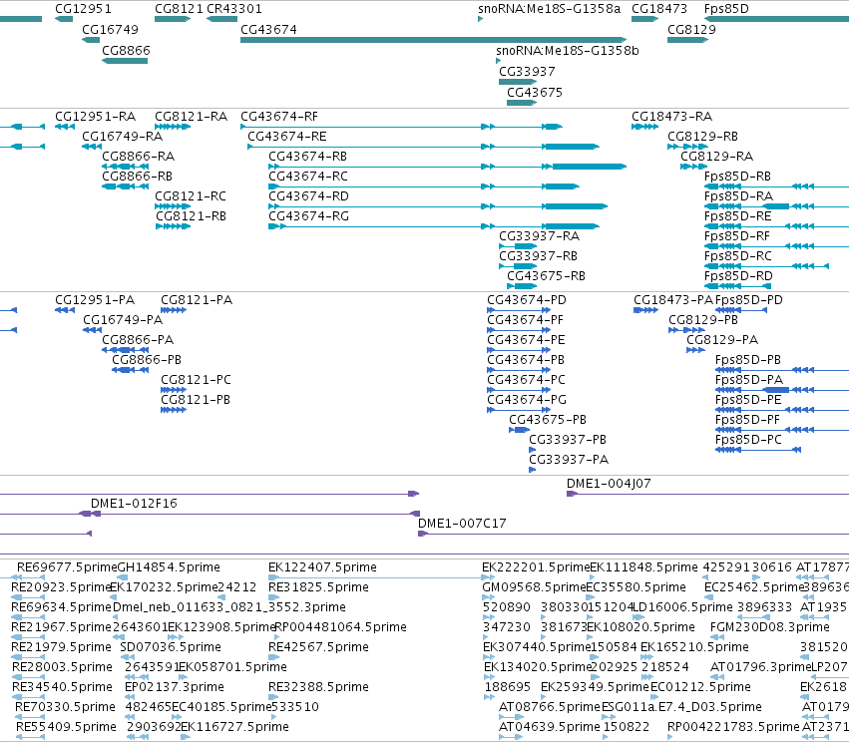The height and width of the screenshot is (742, 849).
Task: Select transcript CG43674-RD
Action: pyautogui.click(x=438, y=206)
